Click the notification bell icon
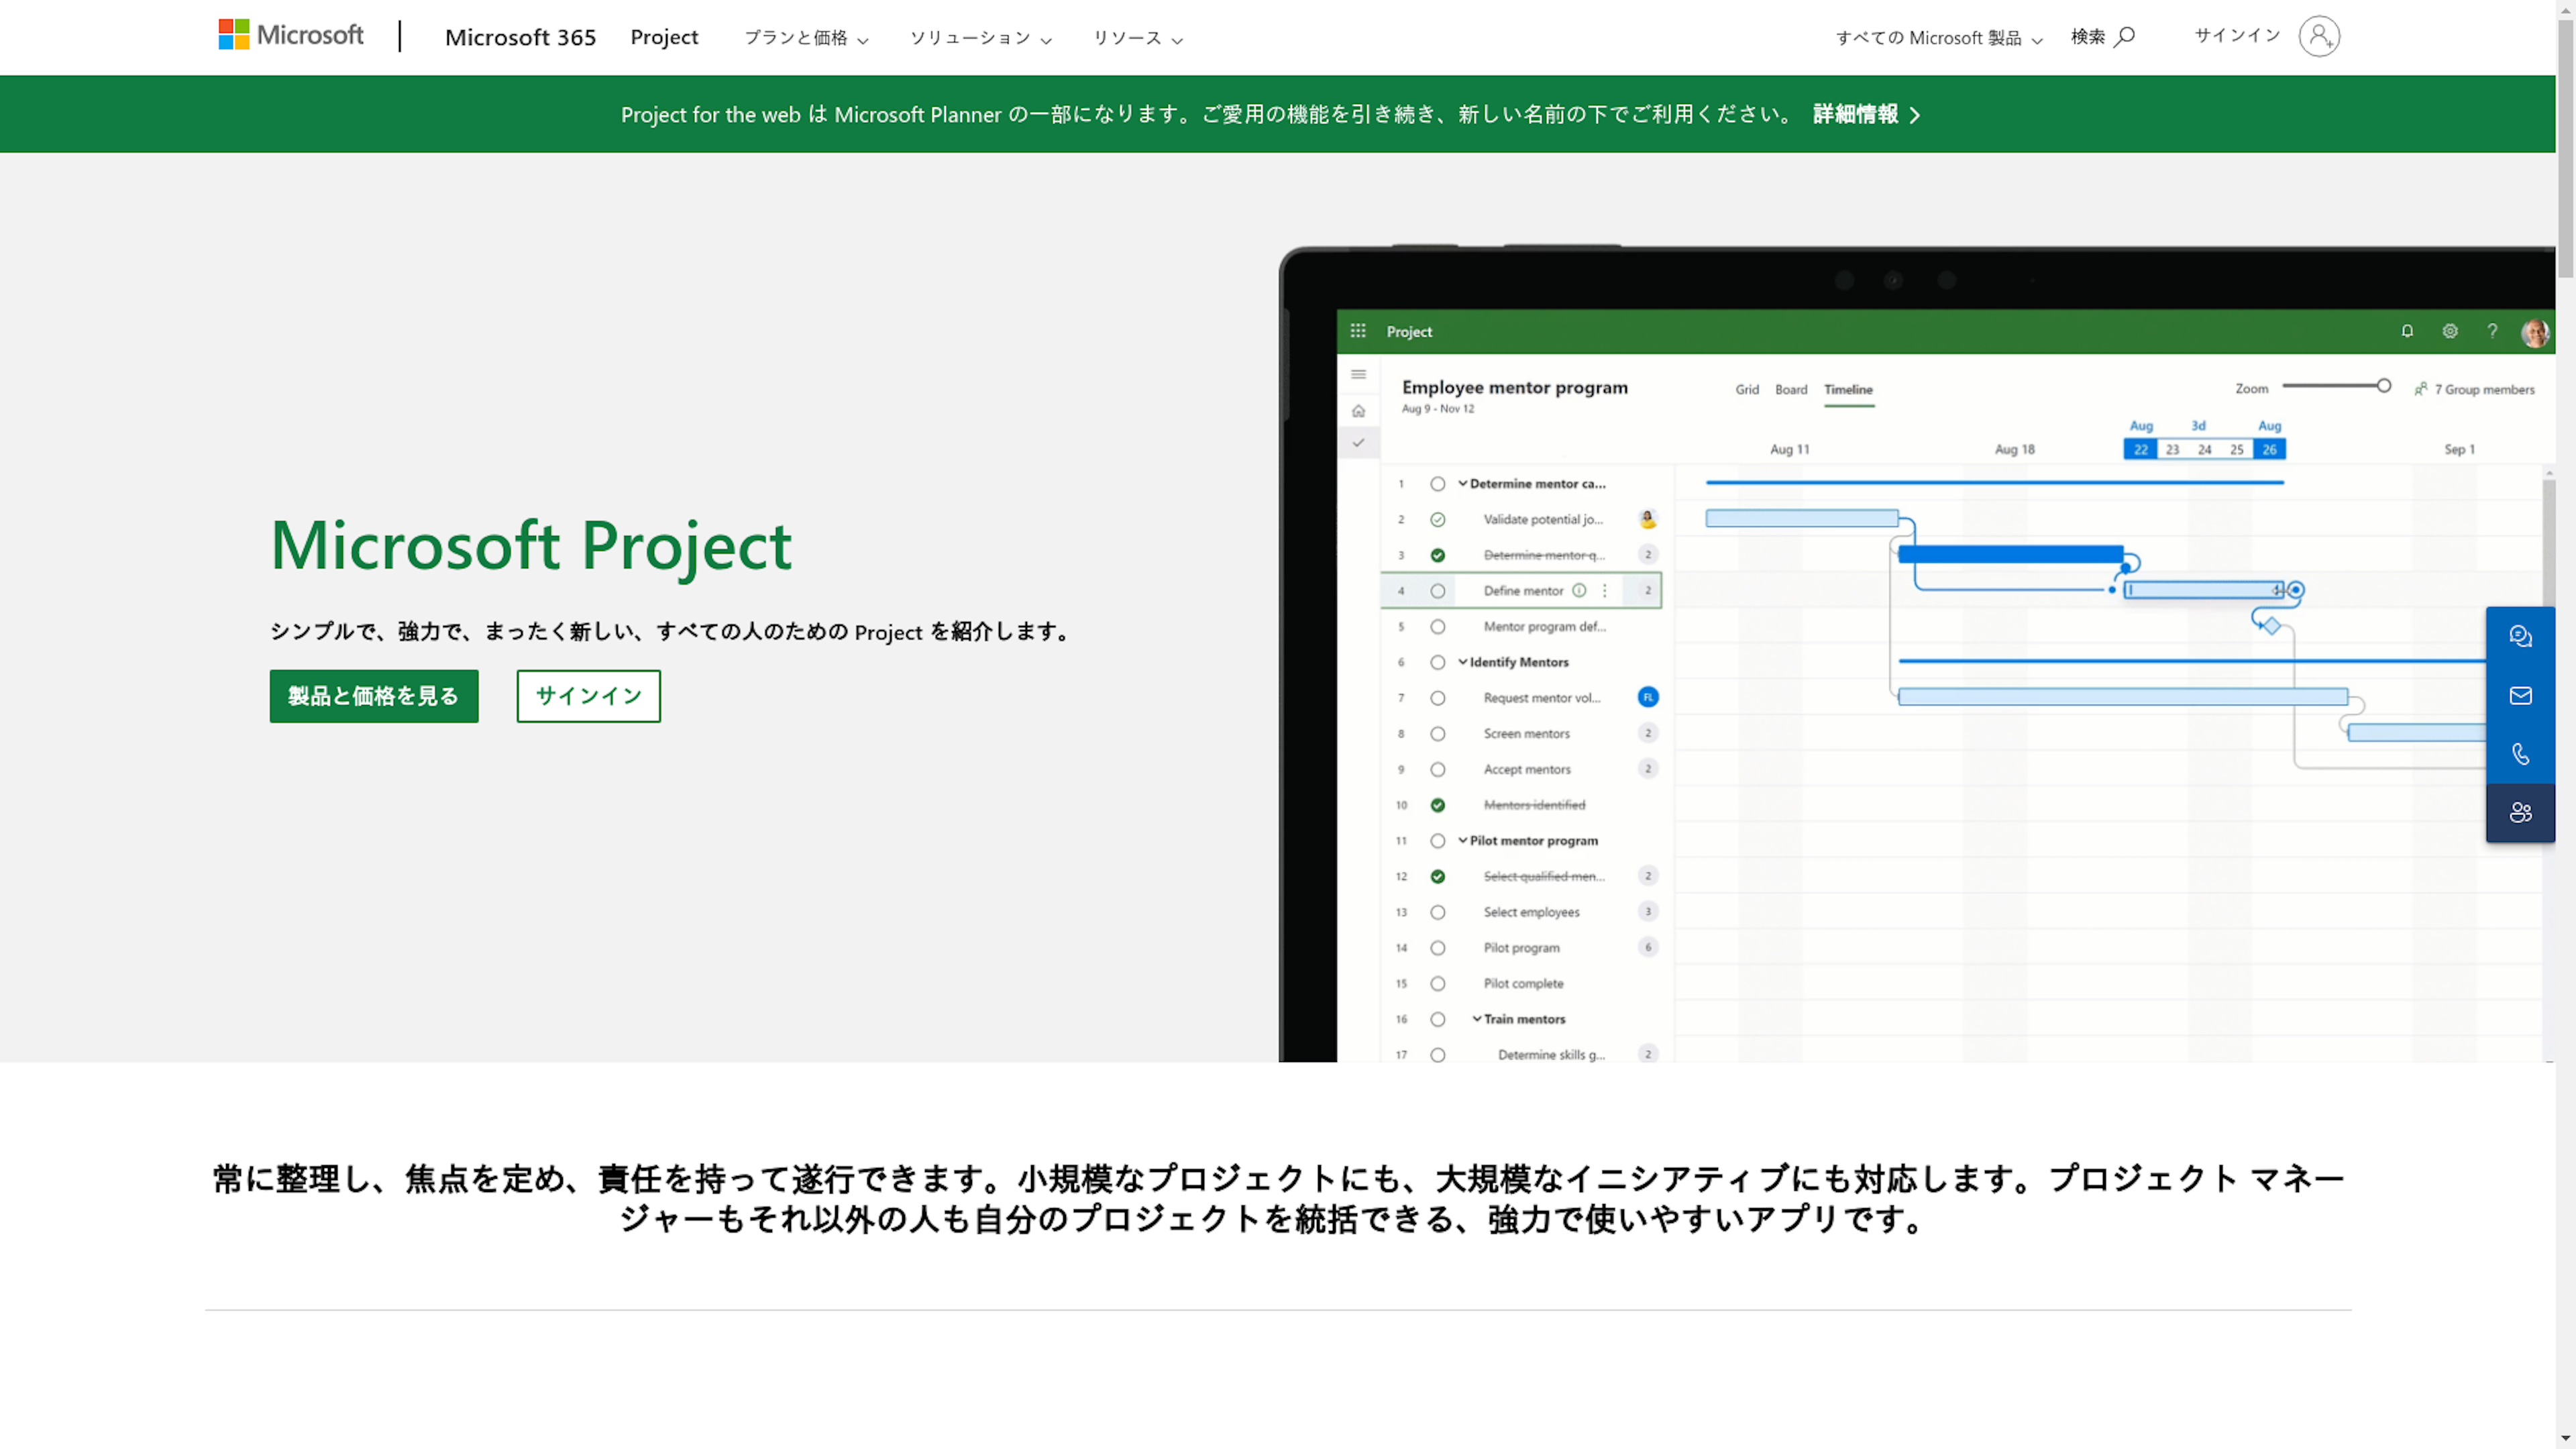Screen dimensions: 2576x1449 tap(2407, 331)
